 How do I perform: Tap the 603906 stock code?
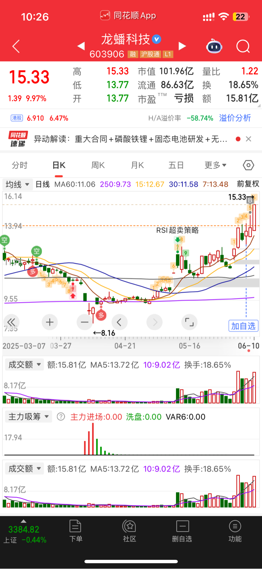coord(107,54)
